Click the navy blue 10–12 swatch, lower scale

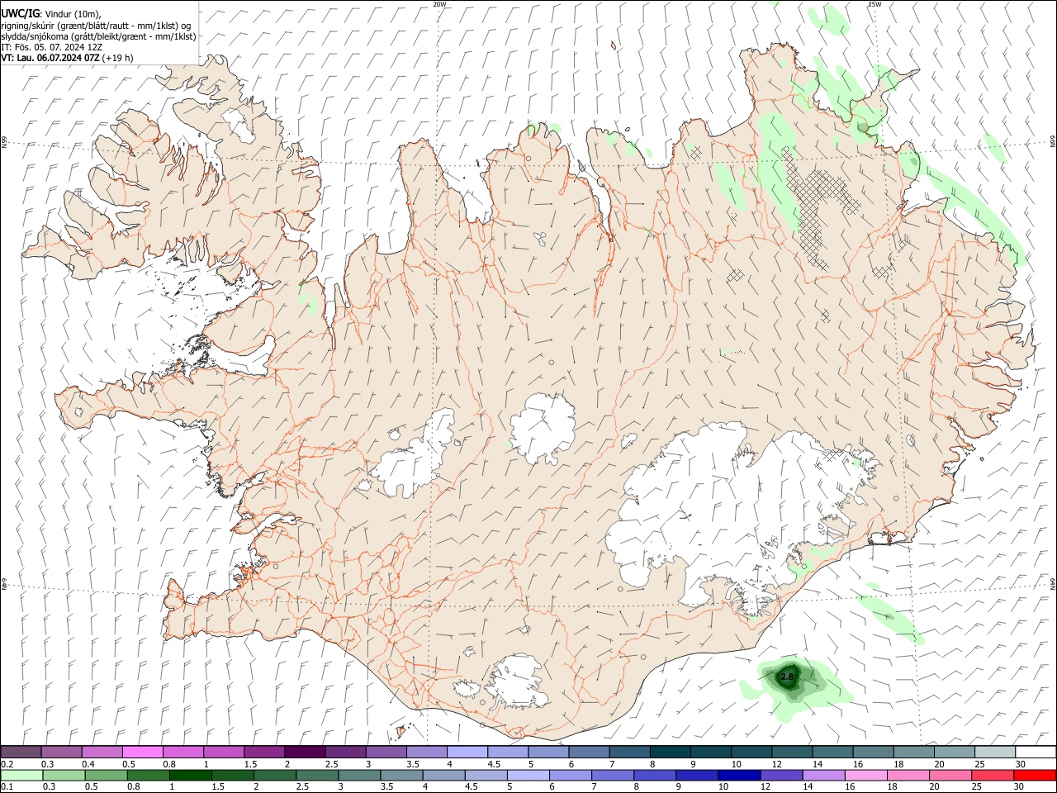(739, 775)
